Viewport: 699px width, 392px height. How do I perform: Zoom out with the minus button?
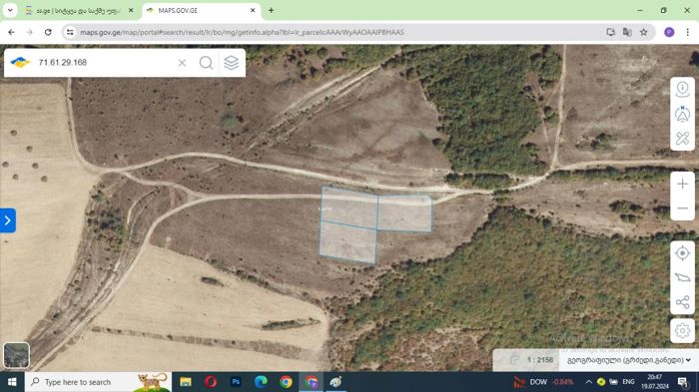tap(682, 208)
